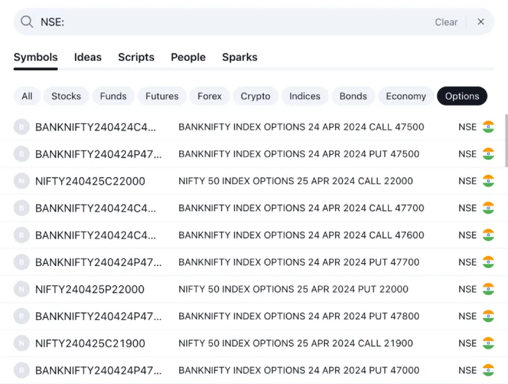The height and width of the screenshot is (384, 508).
Task: Filter results by Crypto
Action: coord(255,96)
